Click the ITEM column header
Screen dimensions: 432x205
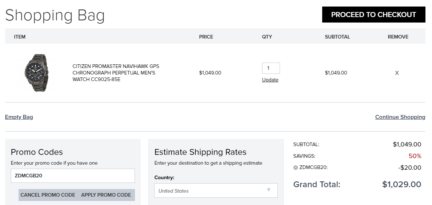pos(20,37)
